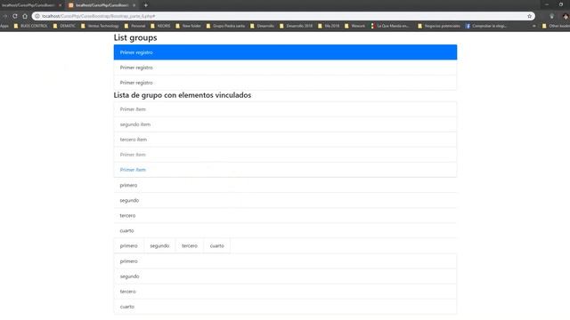Open the KEORIS bookmark folder
570x320 pixels.
pos(160,26)
